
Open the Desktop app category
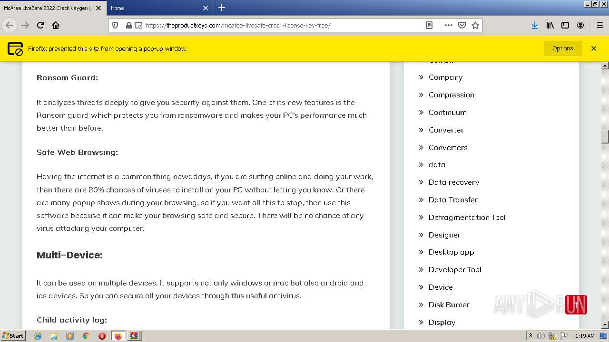[x=451, y=252]
